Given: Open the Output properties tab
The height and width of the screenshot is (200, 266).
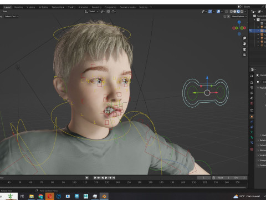Looking at the screenshot, I should 252,88.
